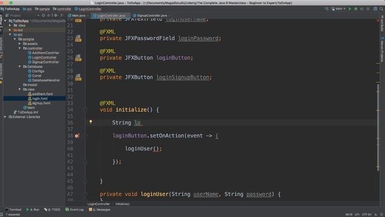The image size is (385, 217).
Task: Open the Event Log tool window
Action: [x=75, y=210]
